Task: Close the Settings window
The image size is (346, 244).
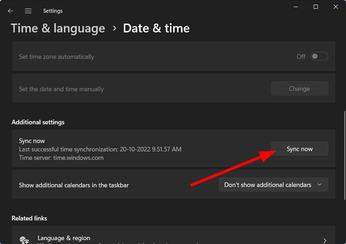Action: pos(335,7)
